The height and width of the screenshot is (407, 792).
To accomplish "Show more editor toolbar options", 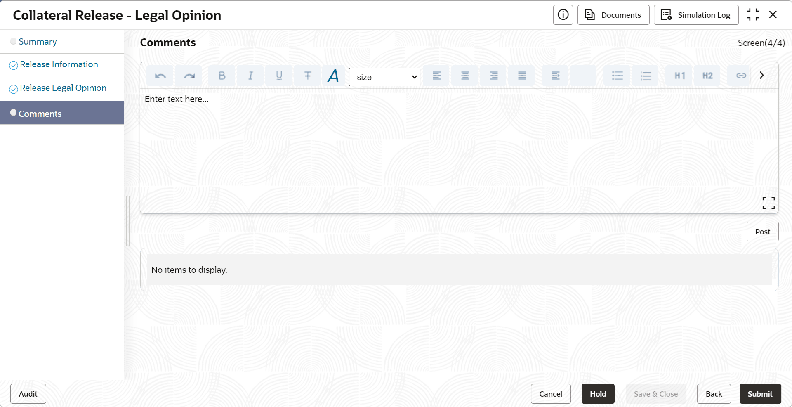I will click(762, 75).
